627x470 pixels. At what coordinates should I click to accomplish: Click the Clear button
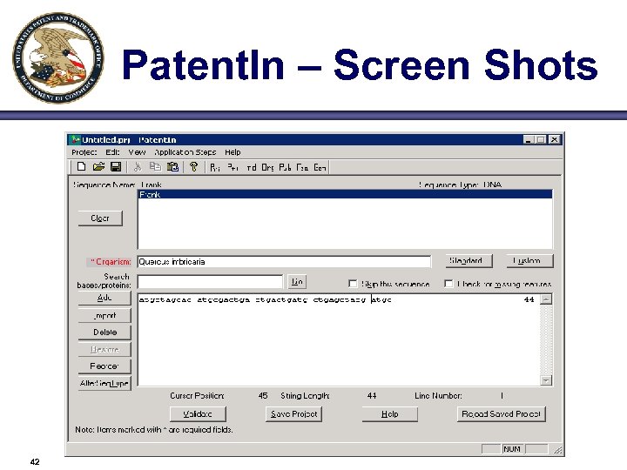coord(100,218)
